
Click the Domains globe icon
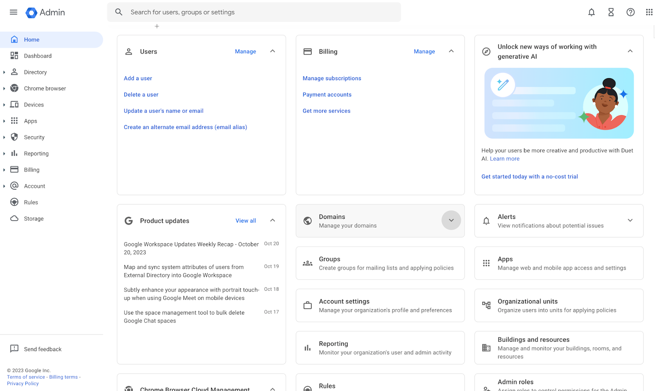tap(307, 221)
